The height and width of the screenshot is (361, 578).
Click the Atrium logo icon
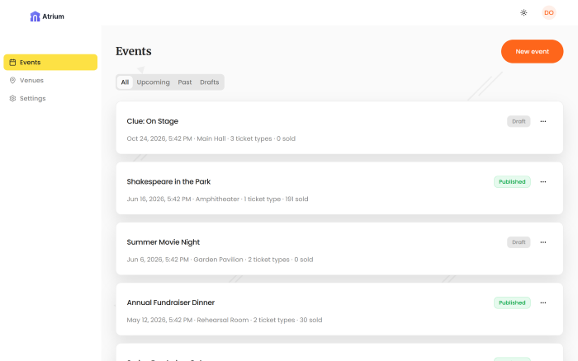click(x=35, y=16)
